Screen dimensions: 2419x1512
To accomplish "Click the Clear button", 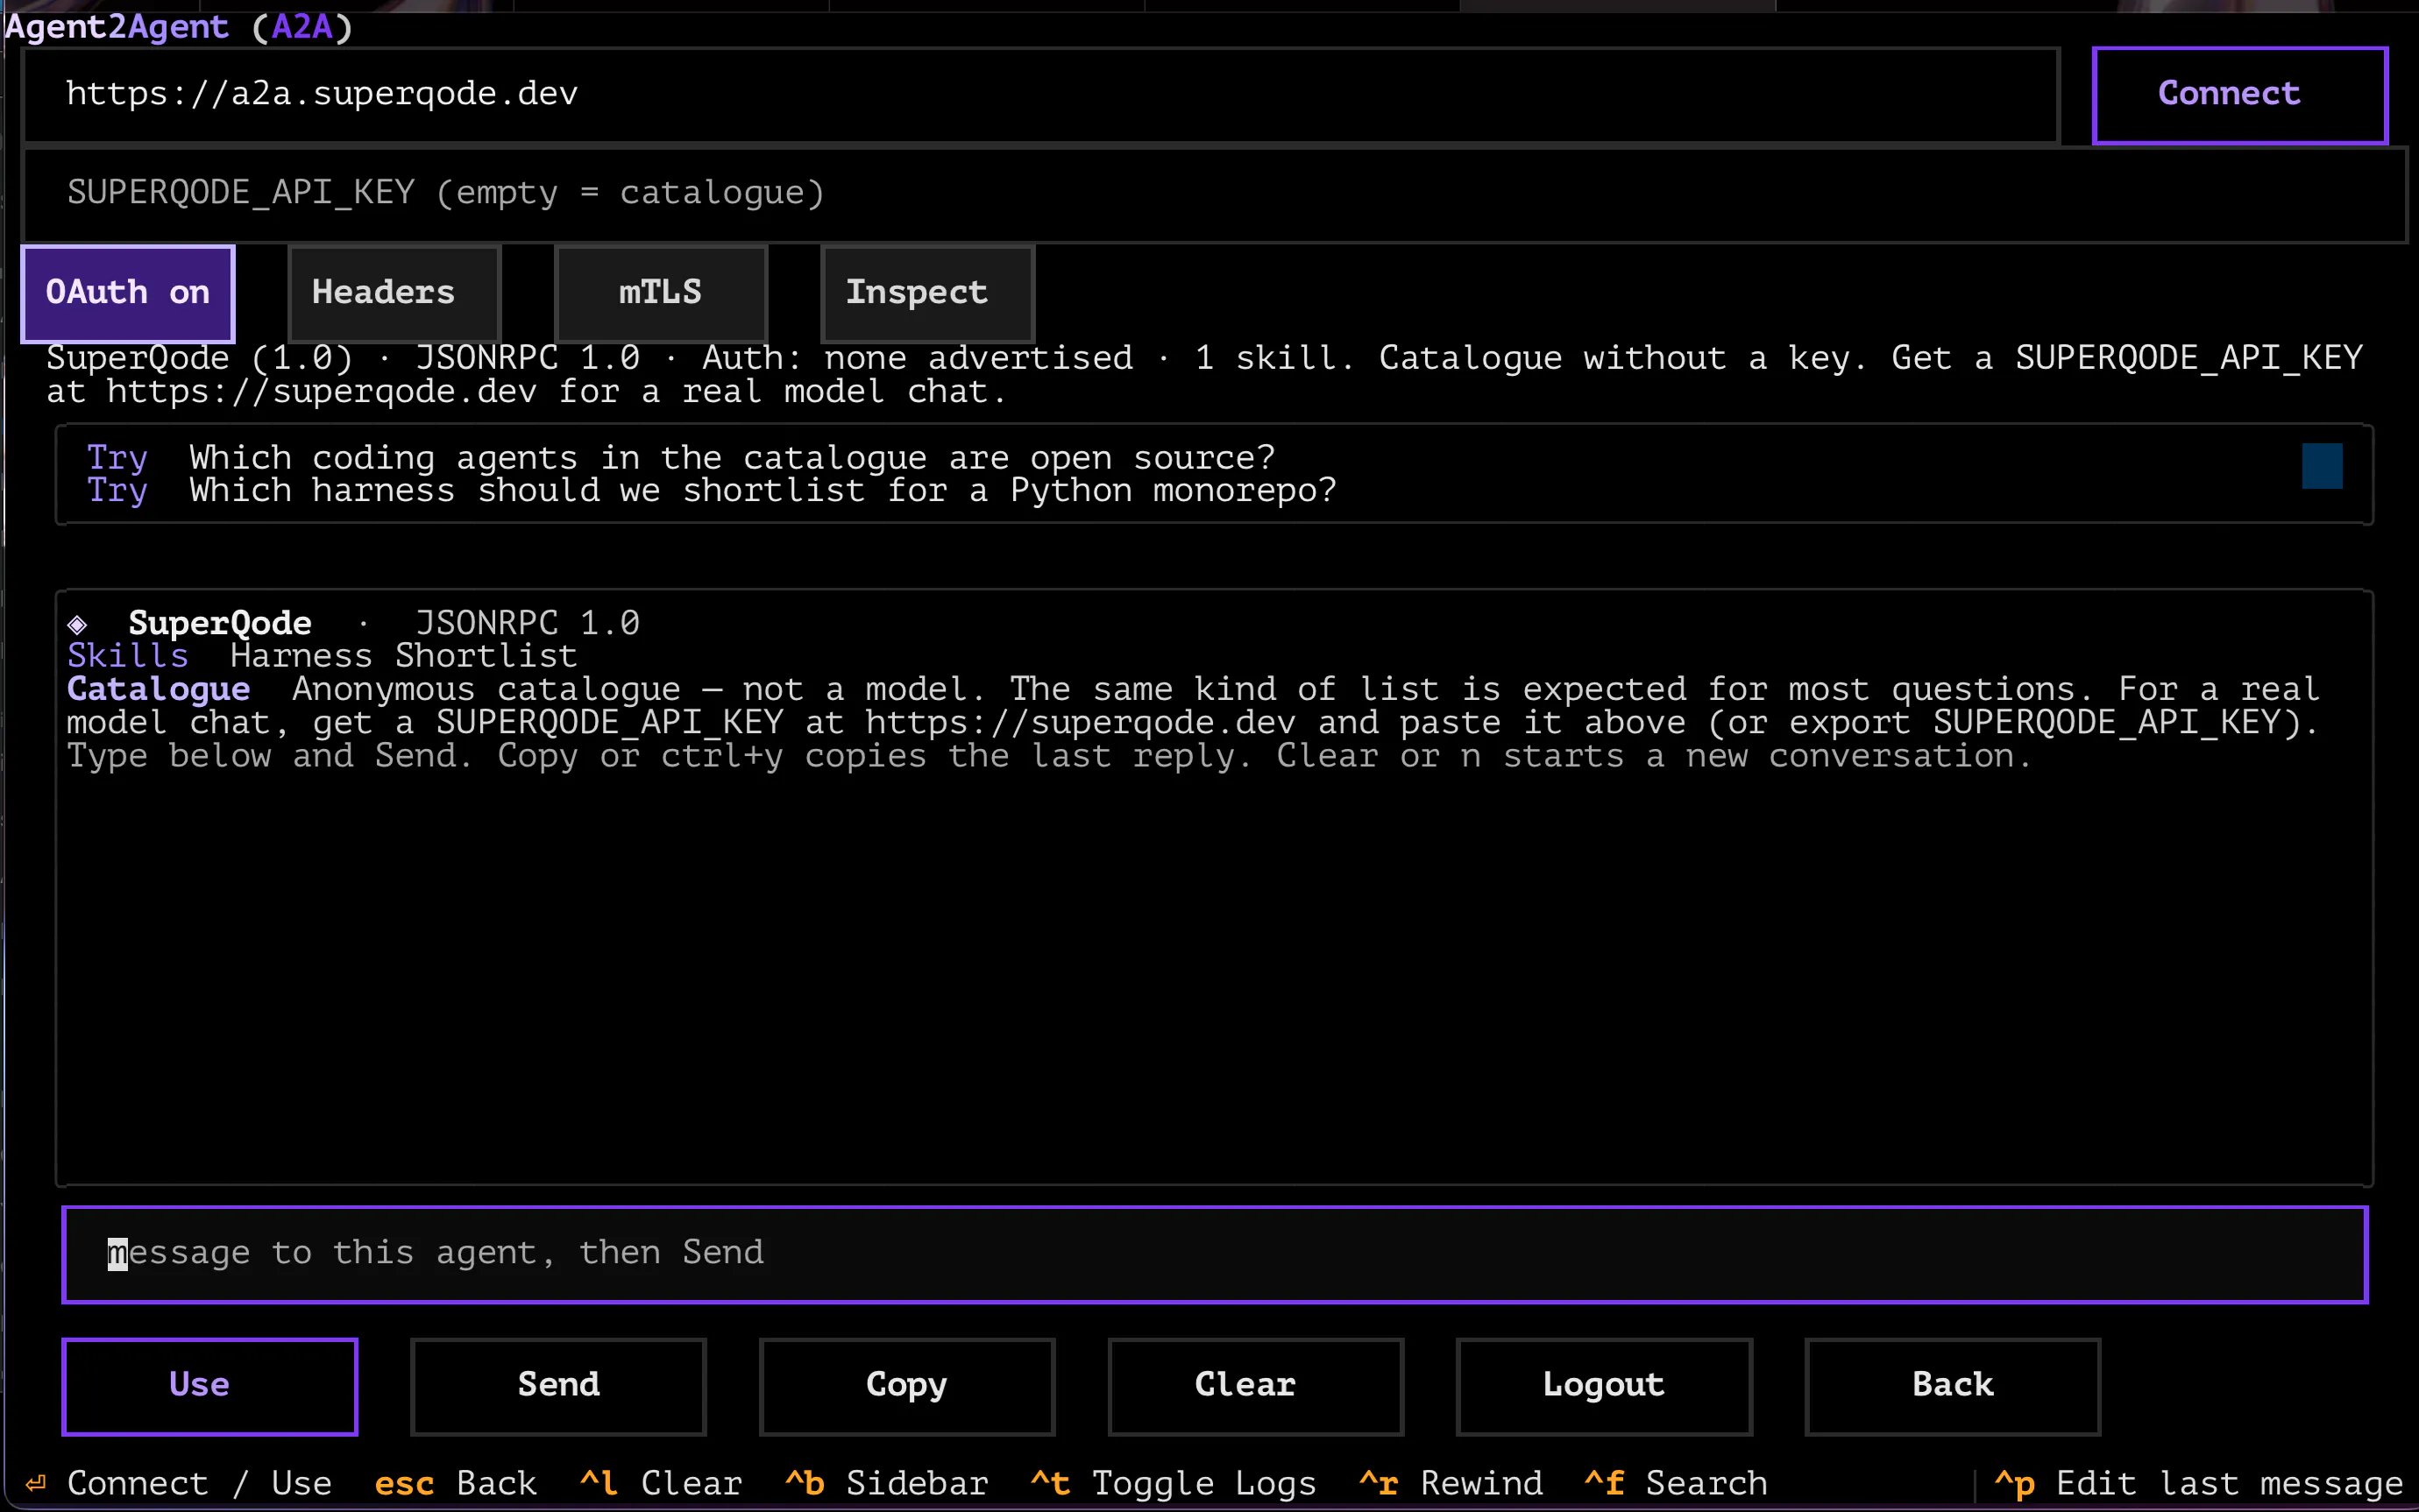I will point(1256,1386).
